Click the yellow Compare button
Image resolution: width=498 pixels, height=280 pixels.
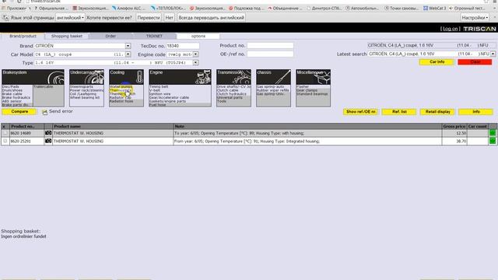coord(19,112)
